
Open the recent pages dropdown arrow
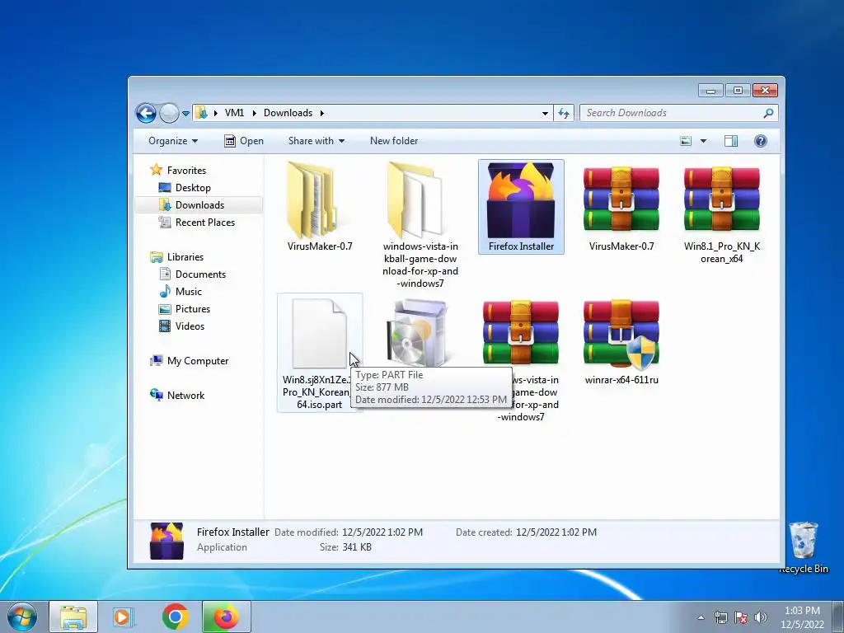click(185, 114)
